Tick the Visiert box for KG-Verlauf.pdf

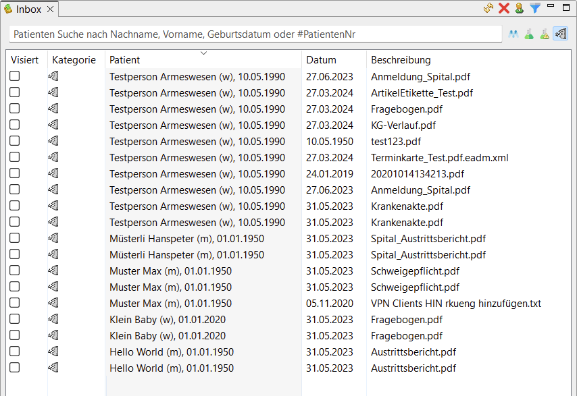tap(14, 125)
